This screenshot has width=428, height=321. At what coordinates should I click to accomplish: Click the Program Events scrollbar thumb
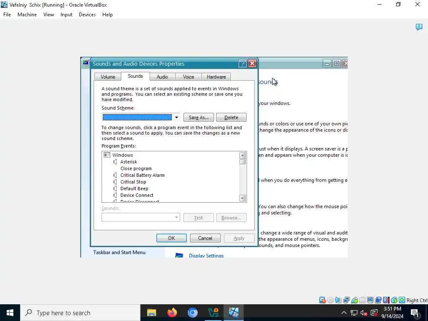pos(242,162)
